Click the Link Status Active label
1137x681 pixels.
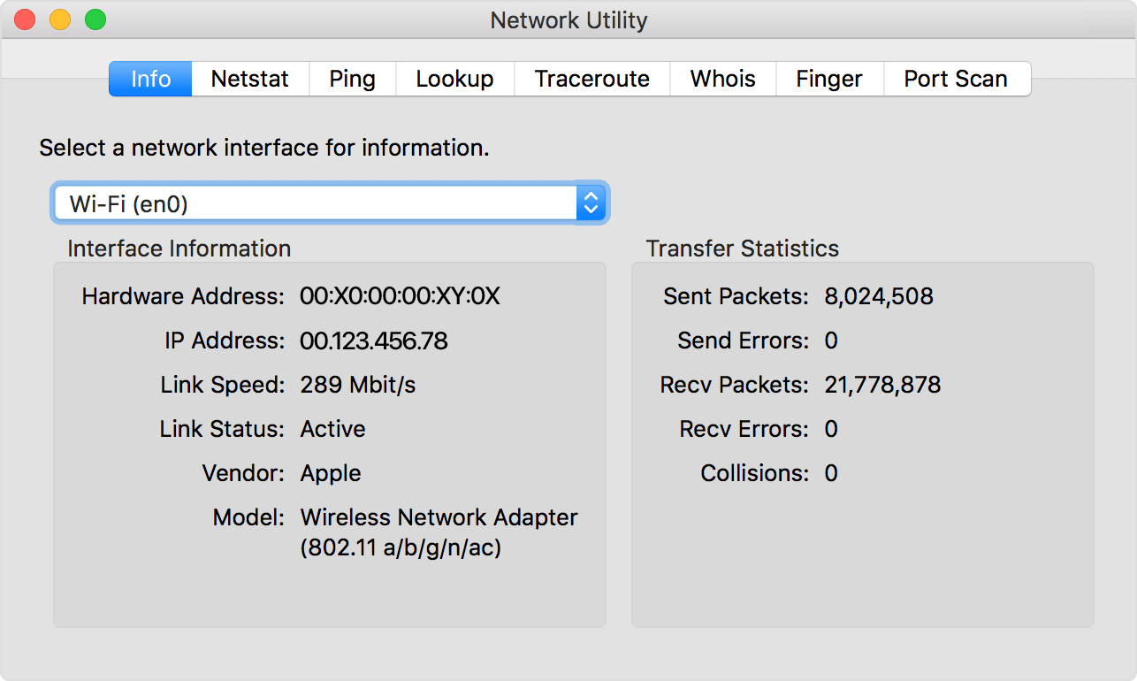pyautogui.click(x=333, y=429)
